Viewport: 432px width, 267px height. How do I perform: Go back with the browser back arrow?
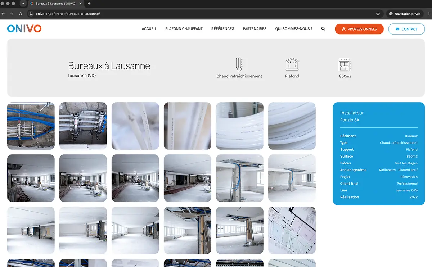tap(3, 14)
